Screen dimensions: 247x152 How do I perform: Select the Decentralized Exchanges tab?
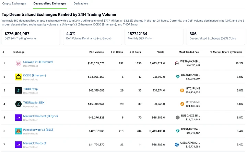pos(50,3)
